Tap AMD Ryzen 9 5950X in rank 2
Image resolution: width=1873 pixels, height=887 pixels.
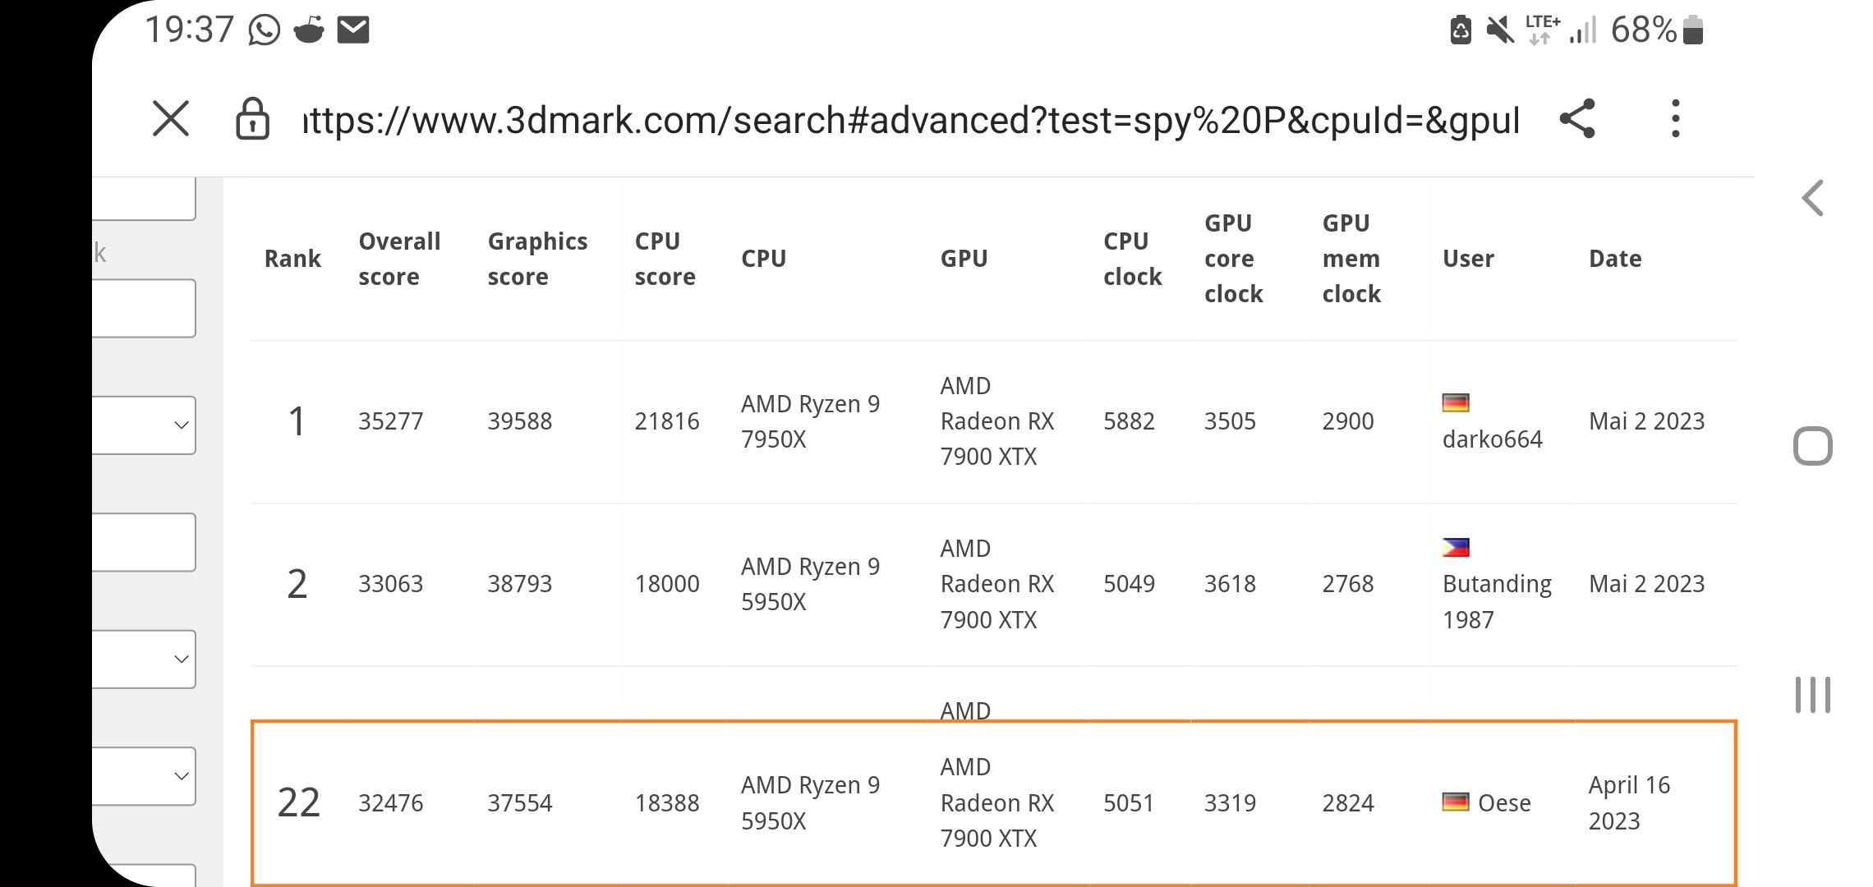click(x=810, y=584)
